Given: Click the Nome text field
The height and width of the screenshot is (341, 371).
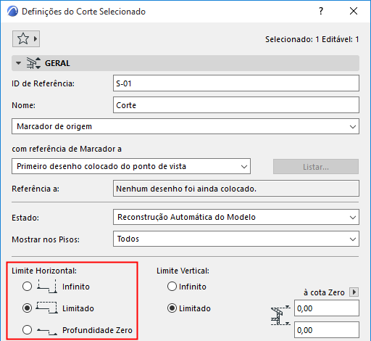Looking at the screenshot, I should pyautogui.click(x=236, y=105).
